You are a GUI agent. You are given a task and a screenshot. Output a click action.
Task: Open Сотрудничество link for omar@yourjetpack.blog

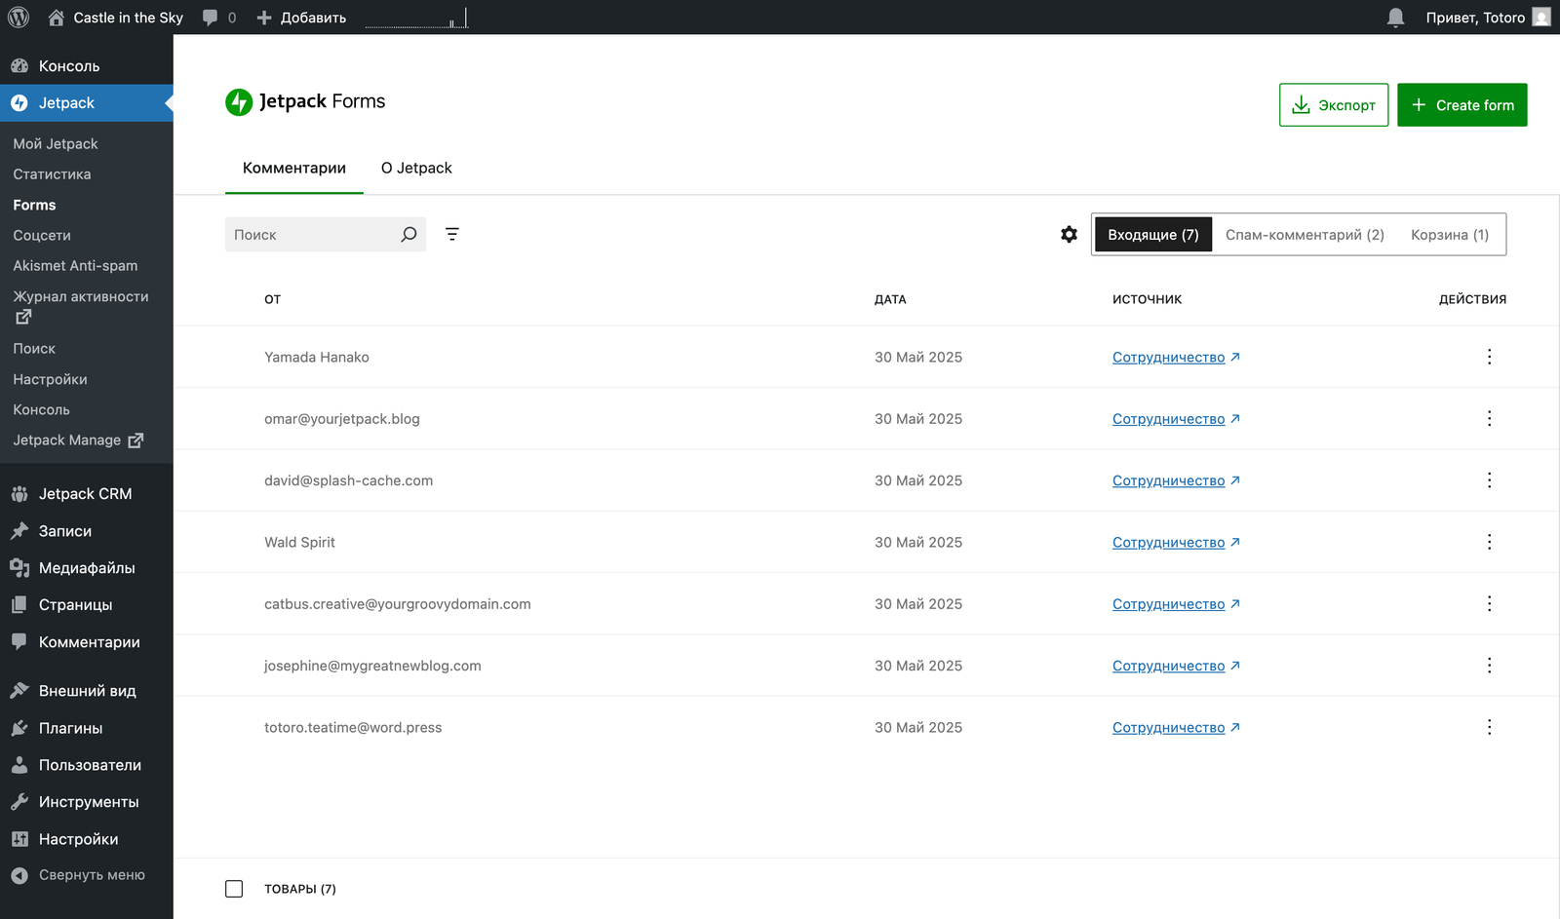(1168, 419)
